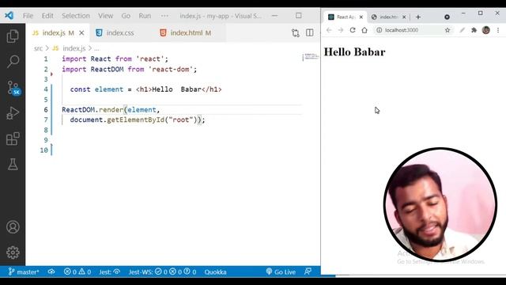
Task: Click the synchronize changes cloud icon
Action: tap(51, 272)
